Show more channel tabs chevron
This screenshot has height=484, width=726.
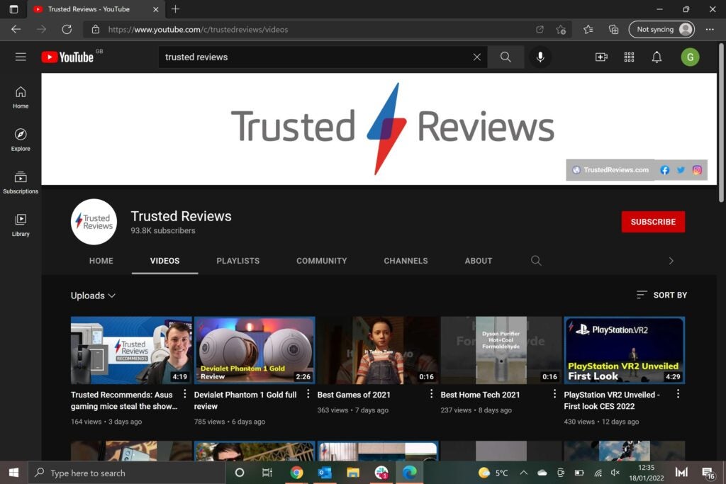tap(671, 261)
